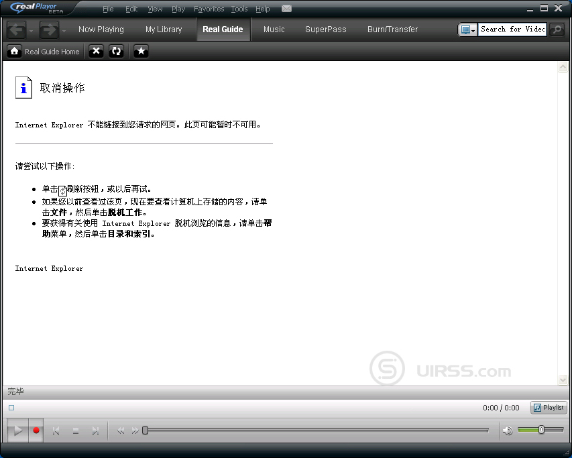The height and width of the screenshot is (458, 572).
Task: Open the Playlist panel
Action: point(549,407)
